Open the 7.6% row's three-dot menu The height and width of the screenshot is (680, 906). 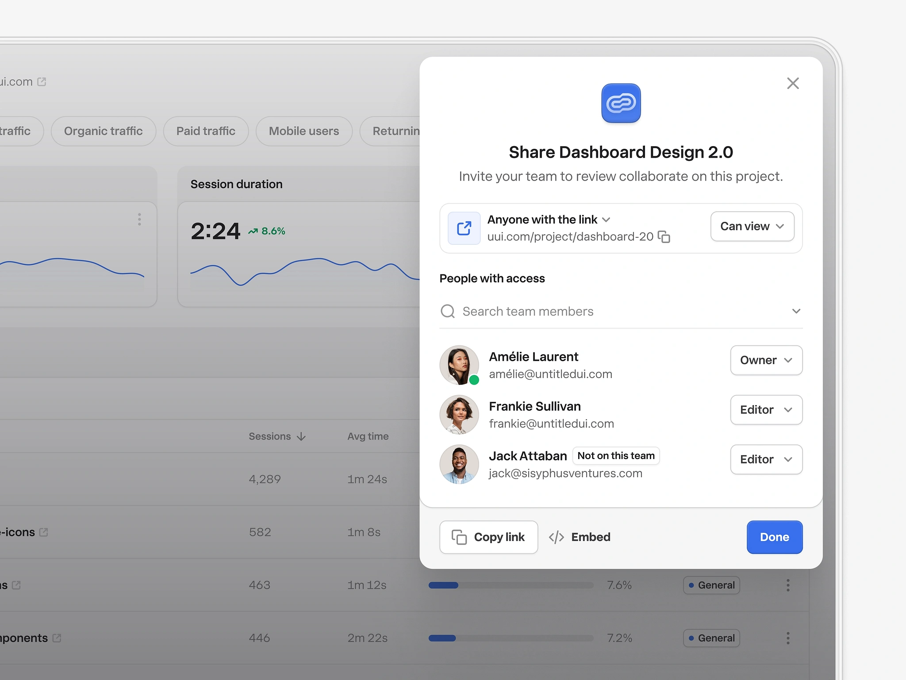click(788, 585)
